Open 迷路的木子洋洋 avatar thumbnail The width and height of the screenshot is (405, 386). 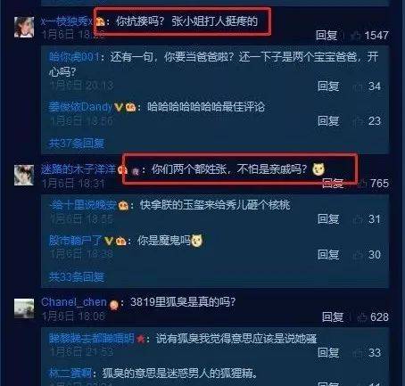click(x=24, y=176)
